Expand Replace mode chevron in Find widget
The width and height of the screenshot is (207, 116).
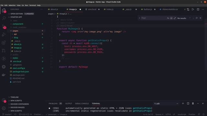139,18
